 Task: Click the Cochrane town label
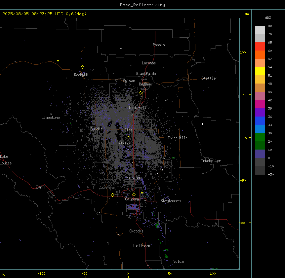[x=106, y=188]
